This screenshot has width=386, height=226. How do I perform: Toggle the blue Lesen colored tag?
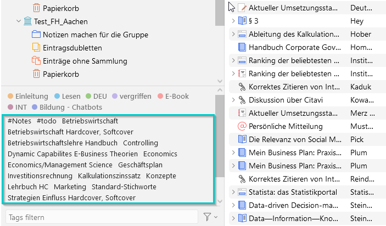(68, 96)
